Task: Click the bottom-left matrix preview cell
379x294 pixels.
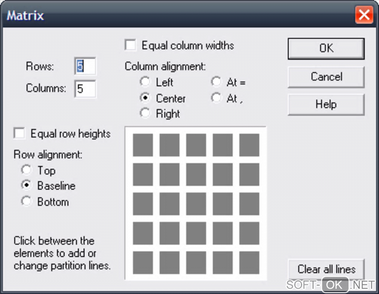Action: [x=143, y=262]
